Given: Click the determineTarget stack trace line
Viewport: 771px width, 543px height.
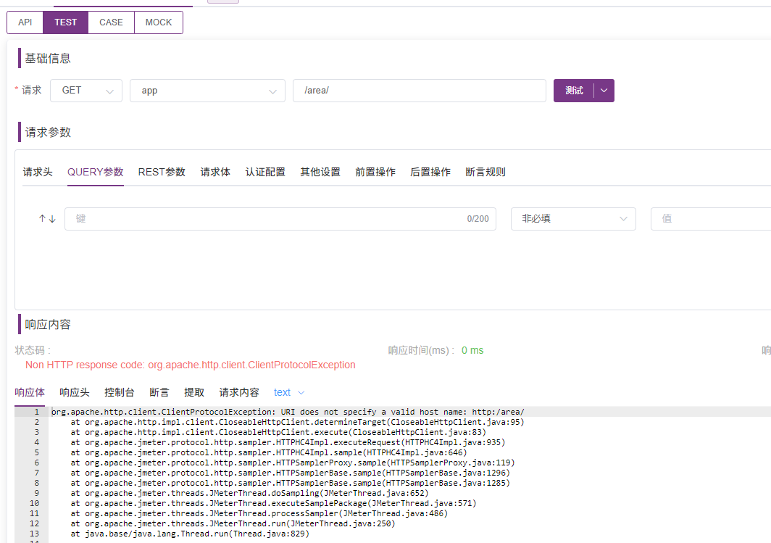Looking at the screenshot, I should [x=298, y=423].
